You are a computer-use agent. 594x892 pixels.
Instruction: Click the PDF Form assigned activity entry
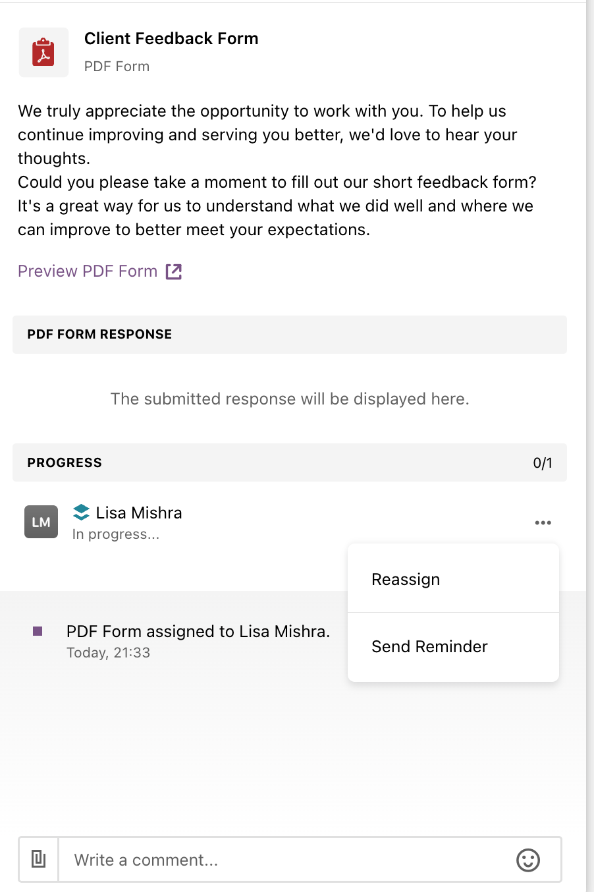[198, 631]
